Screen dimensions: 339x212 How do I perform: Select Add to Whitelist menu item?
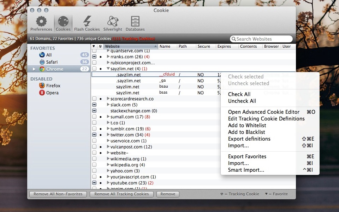tap(247, 125)
